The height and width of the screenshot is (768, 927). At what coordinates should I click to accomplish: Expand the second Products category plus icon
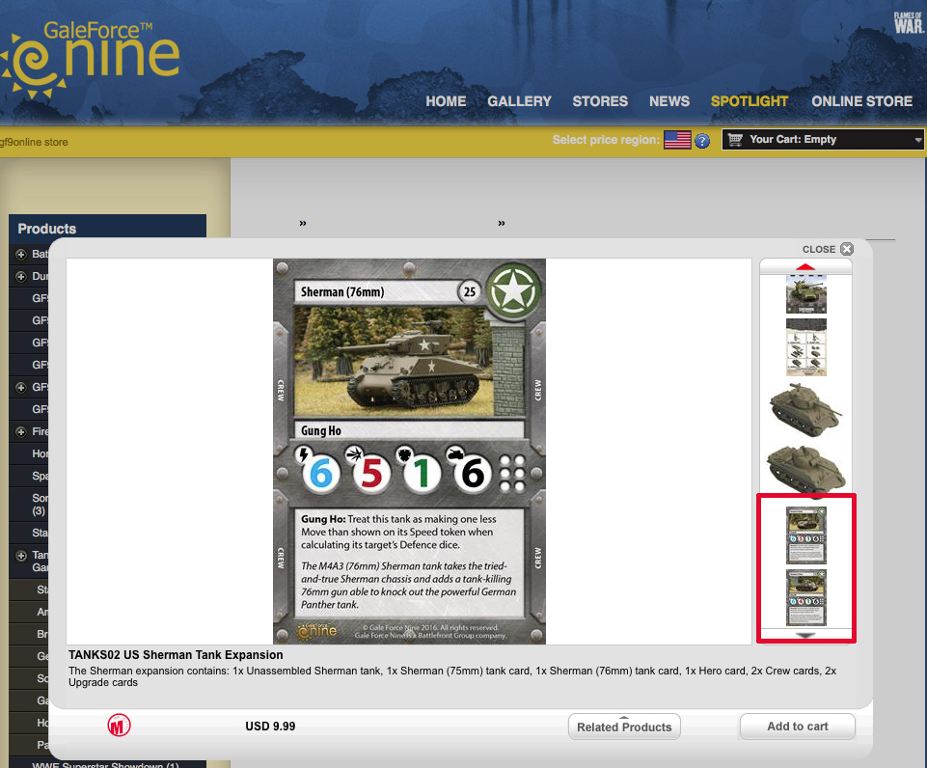[21, 277]
